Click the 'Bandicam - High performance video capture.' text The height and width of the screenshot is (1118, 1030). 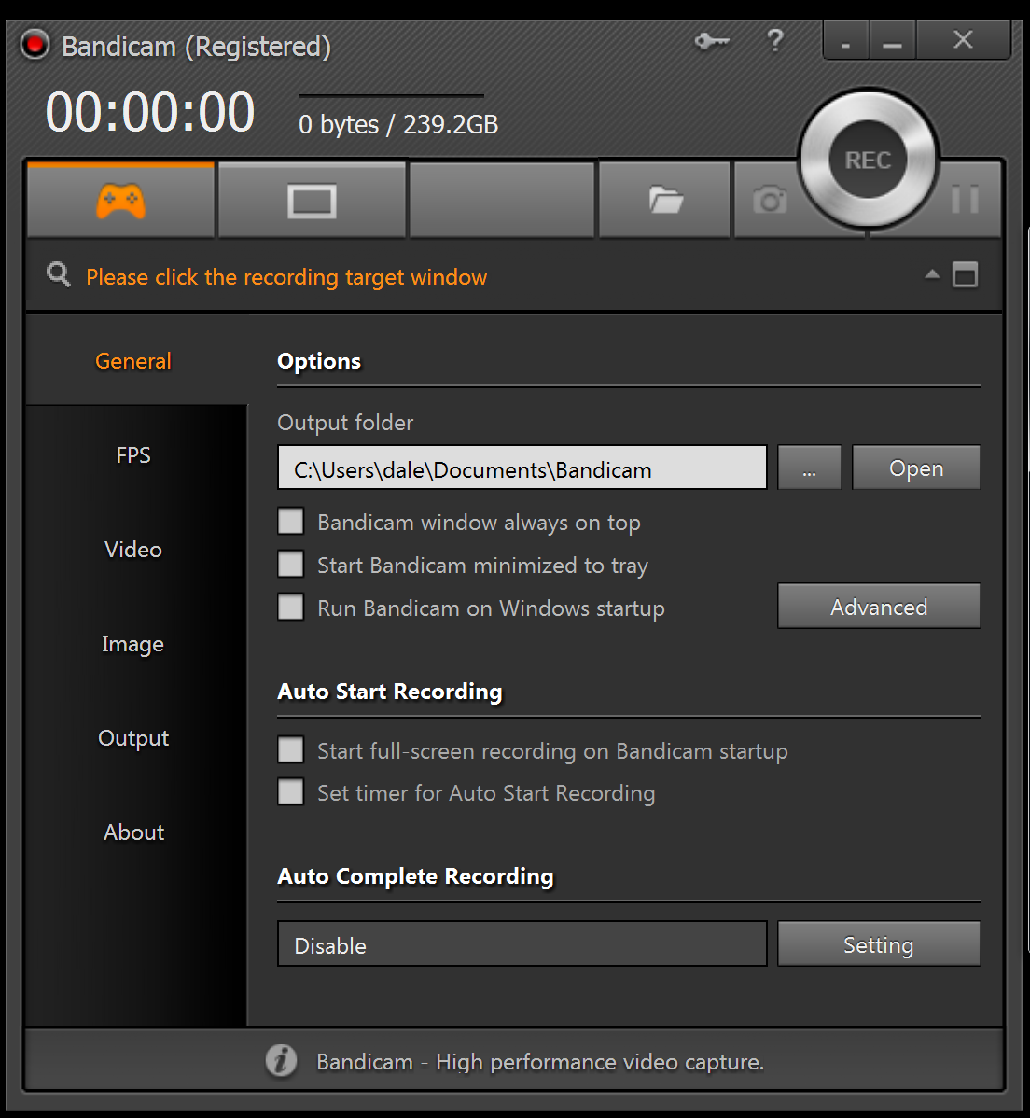(x=540, y=1062)
